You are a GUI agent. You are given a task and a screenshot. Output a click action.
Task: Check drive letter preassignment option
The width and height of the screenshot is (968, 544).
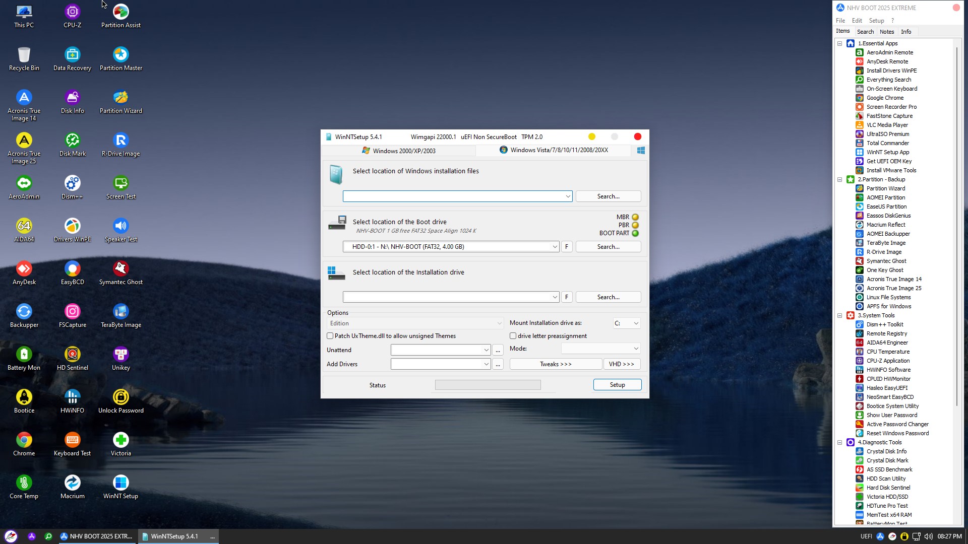[x=513, y=336]
